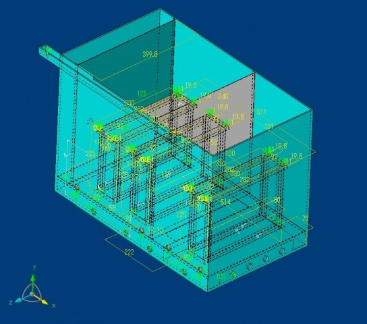Select the 58 dimension label
This screenshot has width=367, height=324.
(x=112, y=207)
